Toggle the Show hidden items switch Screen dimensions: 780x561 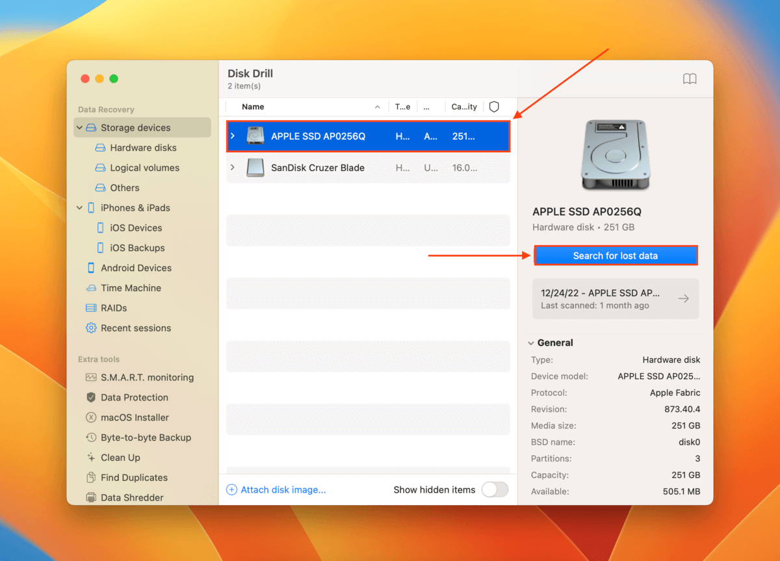coord(495,489)
